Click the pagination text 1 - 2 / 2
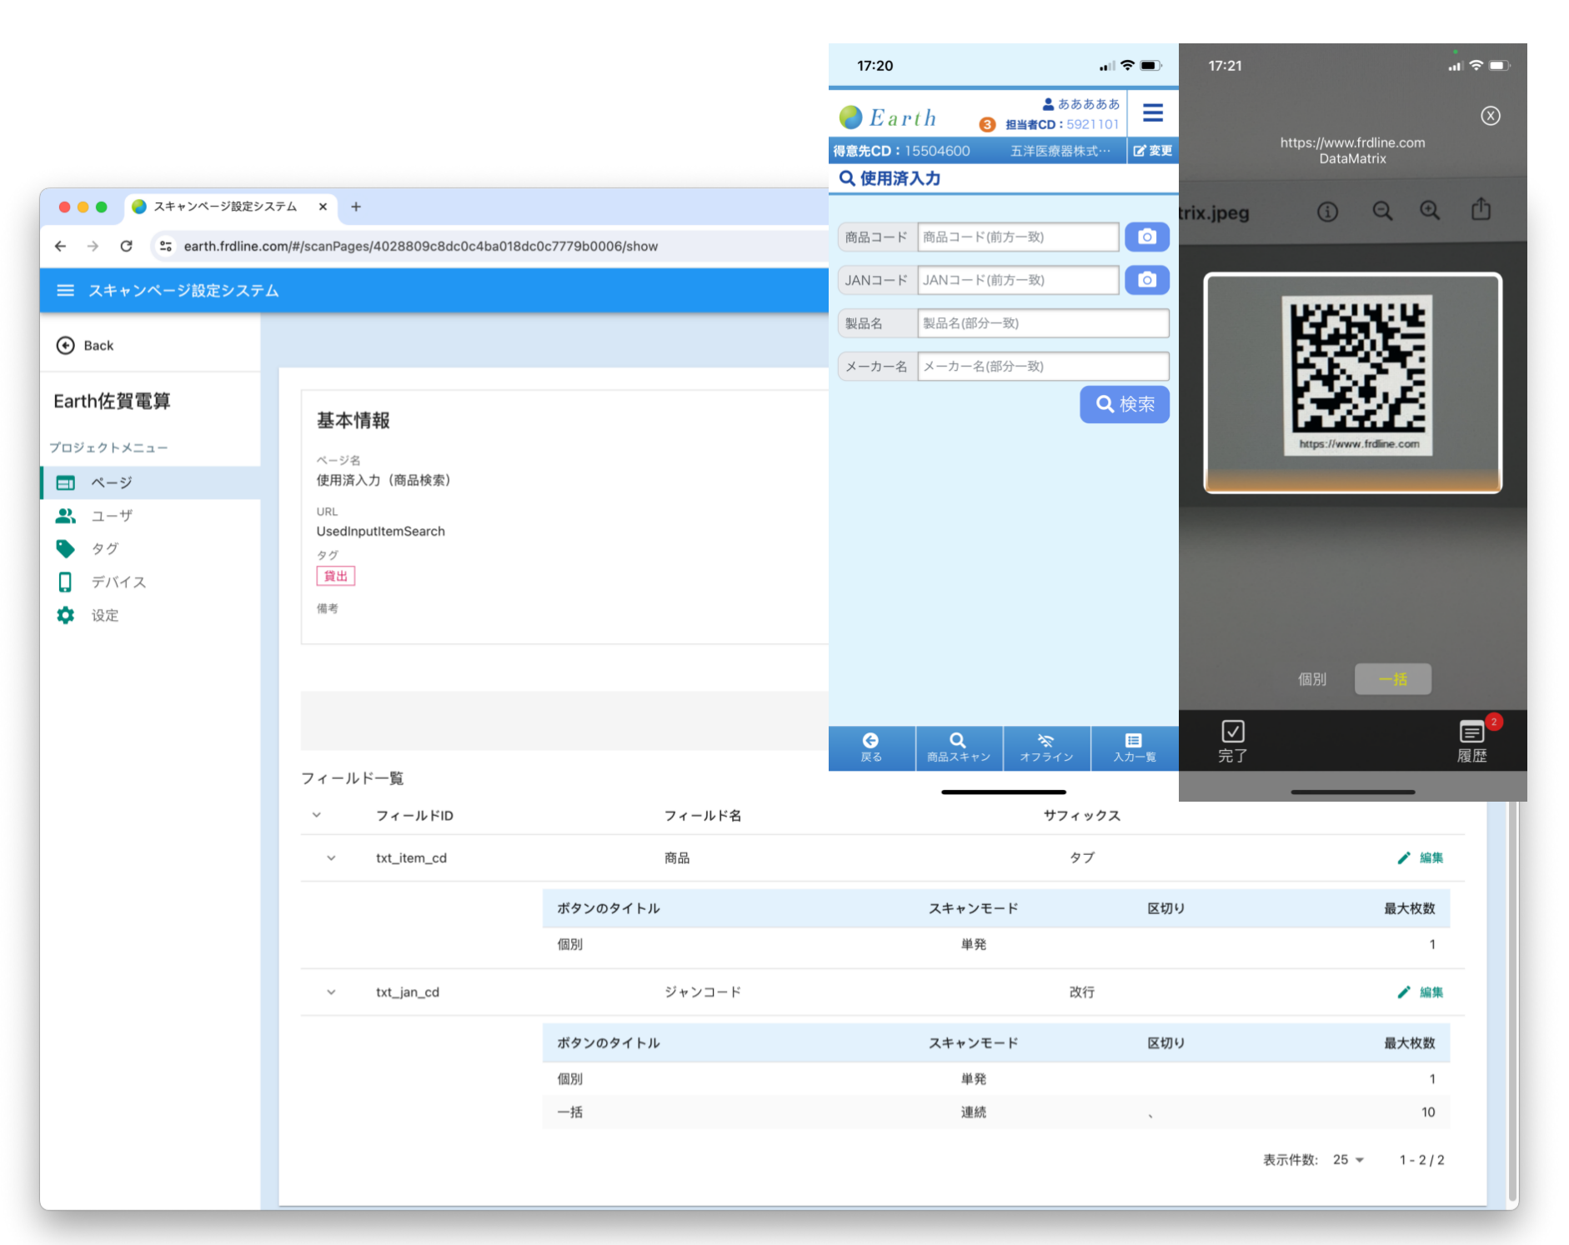The height and width of the screenshot is (1245, 1569). click(x=1422, y=1160)
